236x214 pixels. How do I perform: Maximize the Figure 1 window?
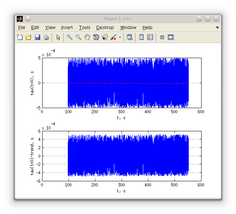pyautogui.click(x=207, y=19)
